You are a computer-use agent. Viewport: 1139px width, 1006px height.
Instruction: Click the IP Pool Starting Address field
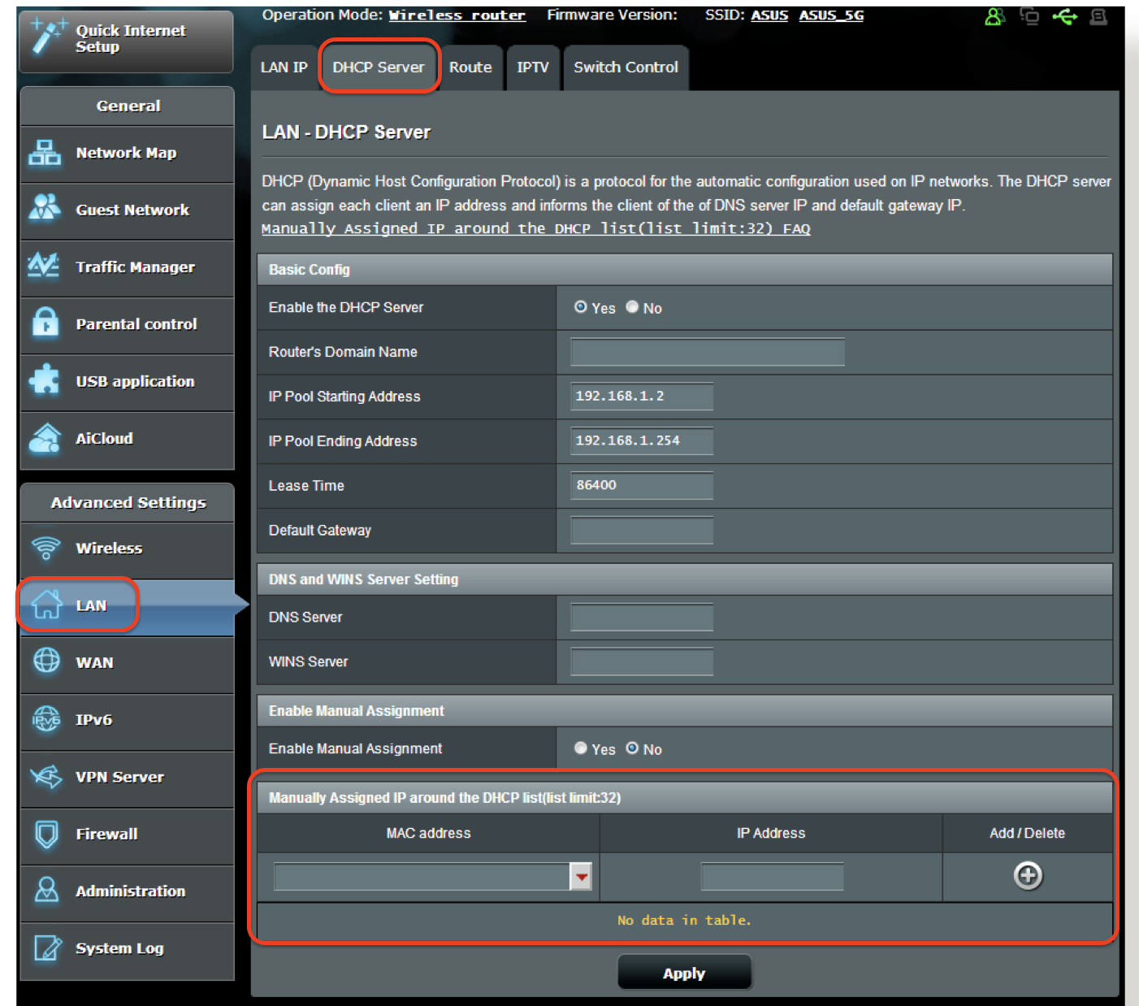(642, 397)
